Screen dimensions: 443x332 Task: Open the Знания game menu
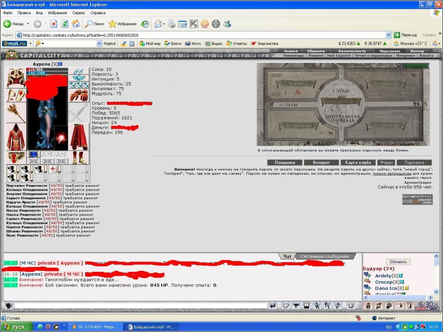point(291,51)
